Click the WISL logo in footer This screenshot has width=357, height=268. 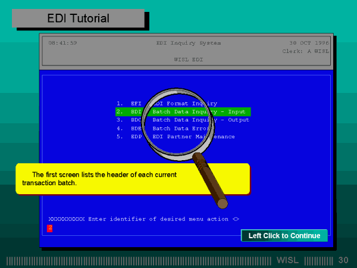pyautogui.click(x=289, y=260)
